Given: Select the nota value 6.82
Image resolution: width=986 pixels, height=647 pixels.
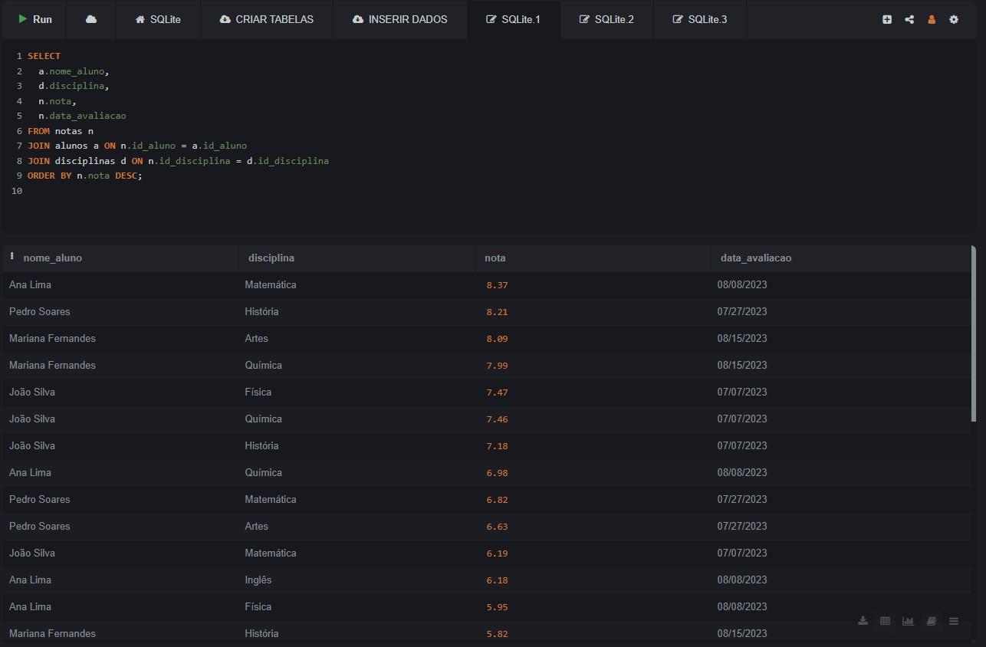Looking at the screenshot, I should pos(497,500).
